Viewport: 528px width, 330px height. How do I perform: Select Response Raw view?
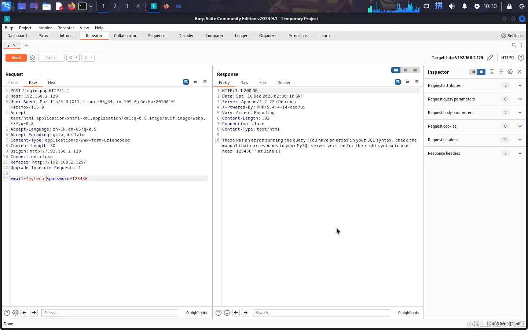click(x=245, y=82)
